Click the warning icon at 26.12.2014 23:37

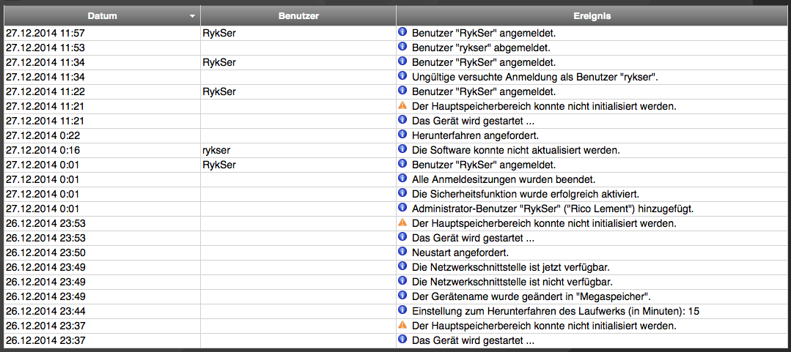coord(402,325)
